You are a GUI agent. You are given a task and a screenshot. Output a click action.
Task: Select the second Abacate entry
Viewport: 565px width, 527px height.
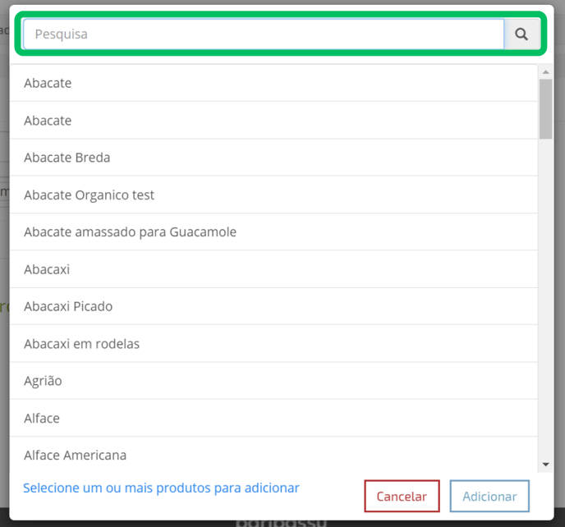point(273,121)
